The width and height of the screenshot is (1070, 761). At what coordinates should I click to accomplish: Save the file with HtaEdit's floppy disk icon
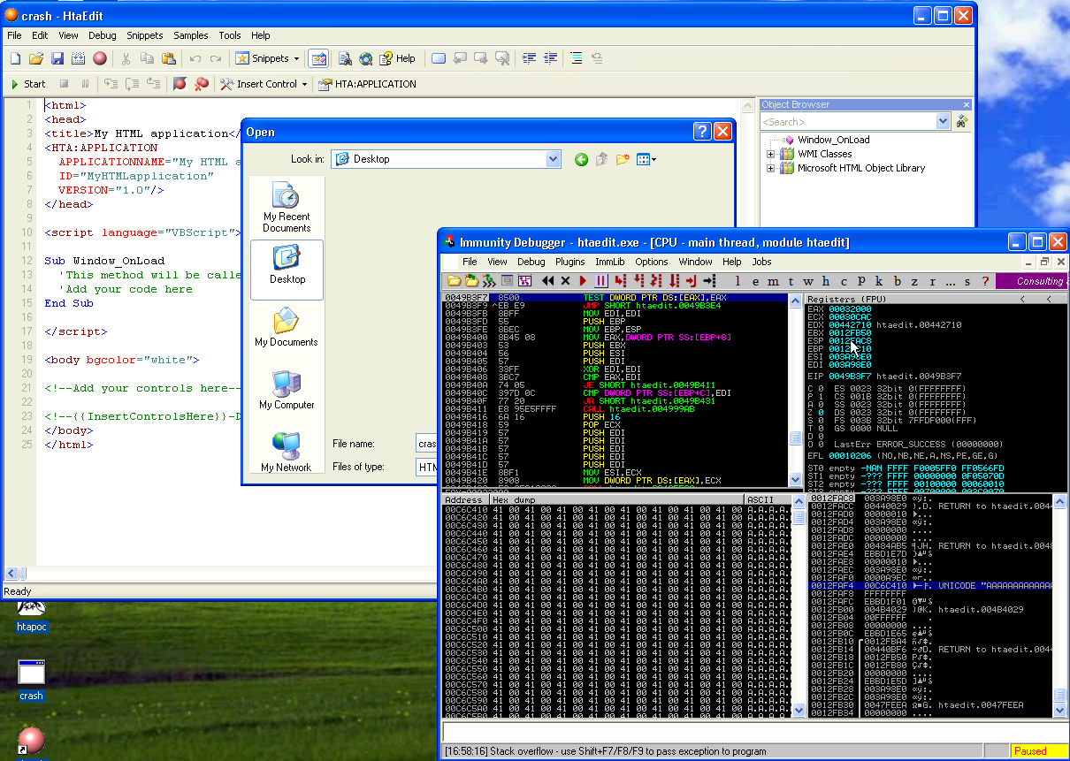(x=57, y=58)
